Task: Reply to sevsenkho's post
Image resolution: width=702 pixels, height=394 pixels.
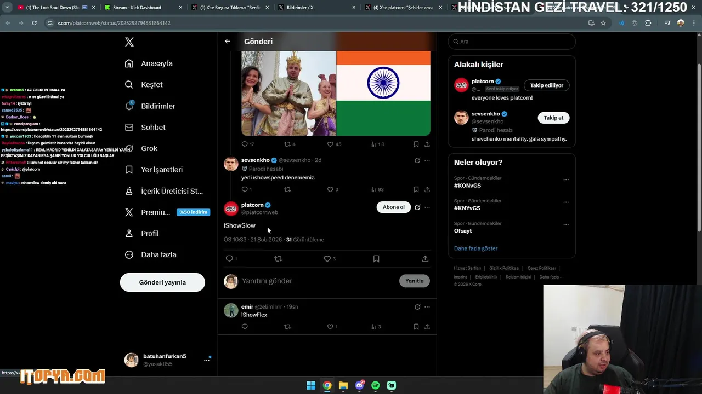Action: click(245, 189)
